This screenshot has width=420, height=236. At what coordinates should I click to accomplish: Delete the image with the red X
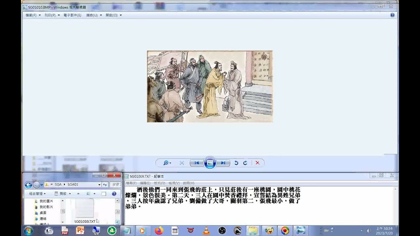tap(258, 163)
